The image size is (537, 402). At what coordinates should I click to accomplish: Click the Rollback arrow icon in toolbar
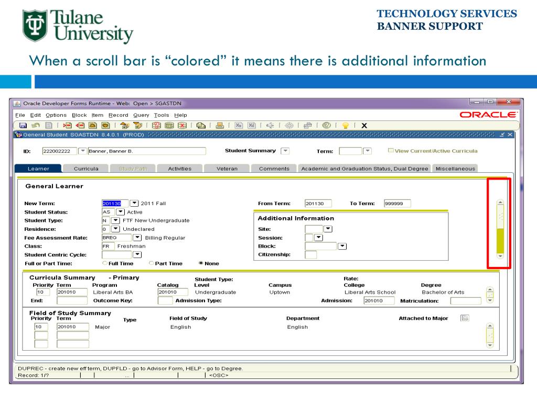pyautogui.click(x=36, y=126)
